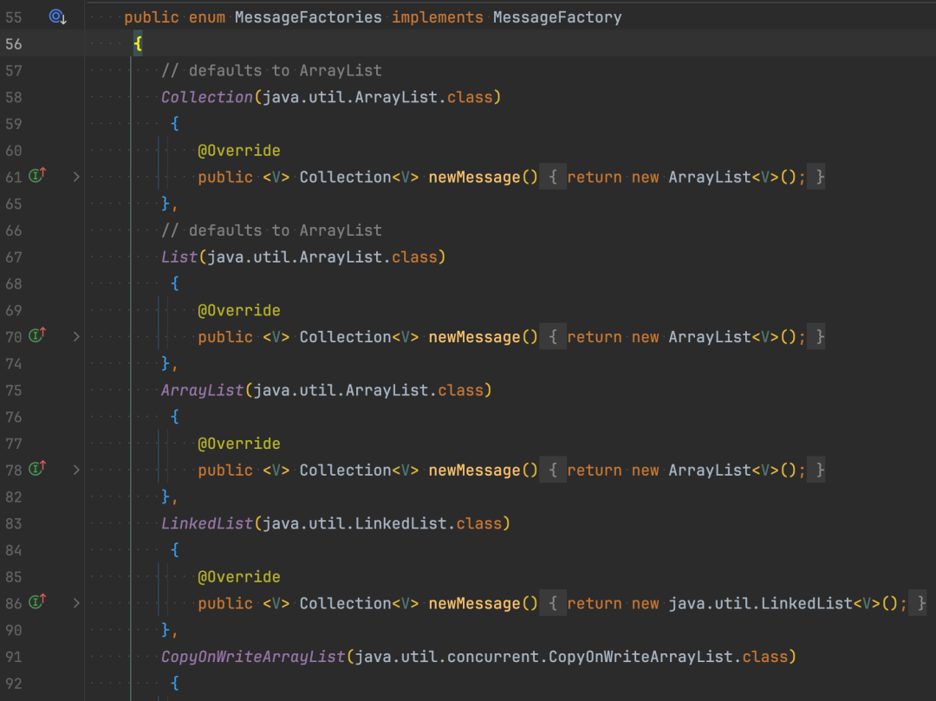Click the enum name MessageFactories
This screenshot has width=936, height=701.
(308, 17)
